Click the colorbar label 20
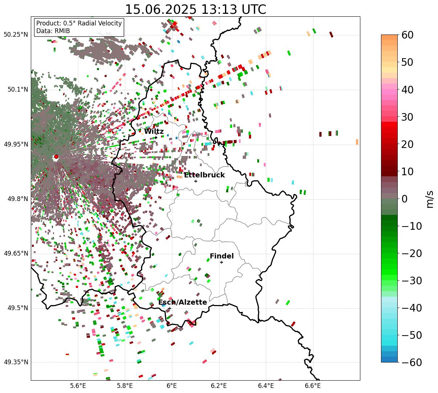The height and width of the screenshot is (393, 438). (407, 144)
